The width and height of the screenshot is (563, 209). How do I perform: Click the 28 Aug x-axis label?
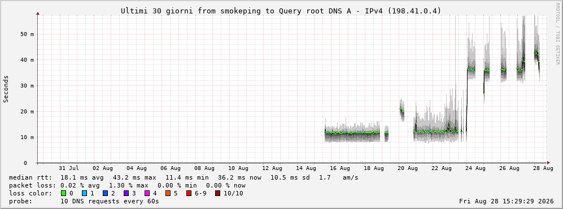tap(543, 168)
